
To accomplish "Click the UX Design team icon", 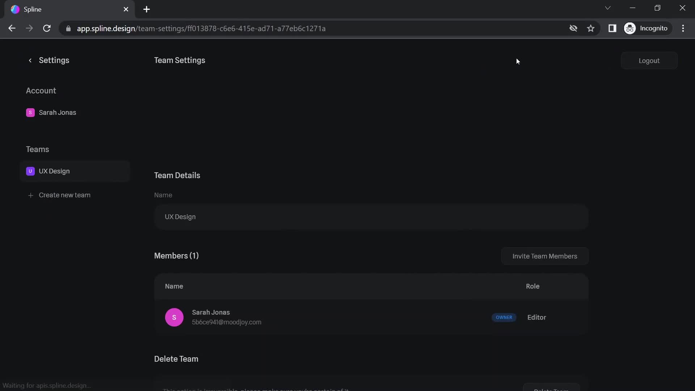I will point(30,171).
